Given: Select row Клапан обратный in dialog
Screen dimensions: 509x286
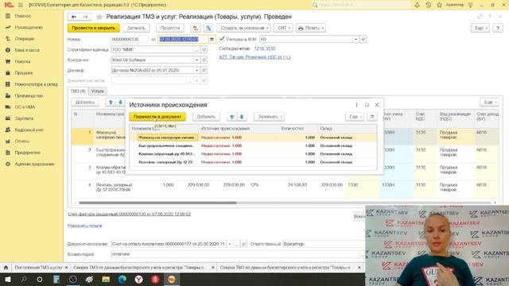Looking at the screenshot, I should [x=253, y=154].
